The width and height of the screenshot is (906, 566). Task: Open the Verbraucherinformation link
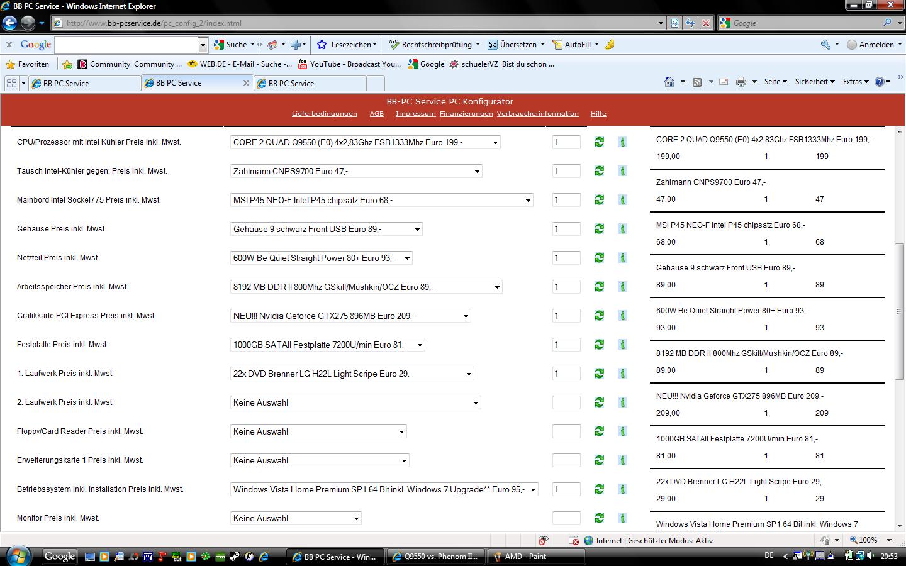538,114
